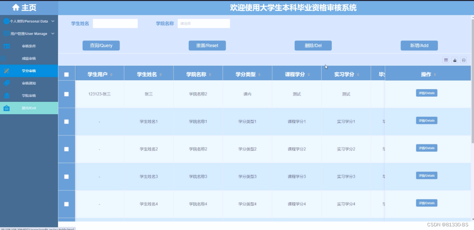The width and height of the screenshot is (474, 230).
Task: Open 详情/Details for the 张三 row
Action: point(426,93)
